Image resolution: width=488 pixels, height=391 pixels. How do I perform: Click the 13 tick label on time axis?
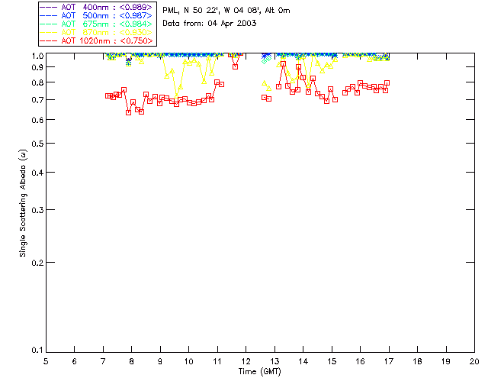(x=274, y=361)
